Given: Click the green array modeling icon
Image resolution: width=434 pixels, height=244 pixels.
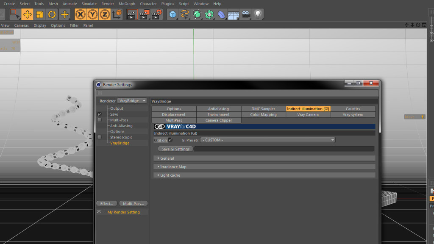Looking at the screenshot, I should pos(209,14).
